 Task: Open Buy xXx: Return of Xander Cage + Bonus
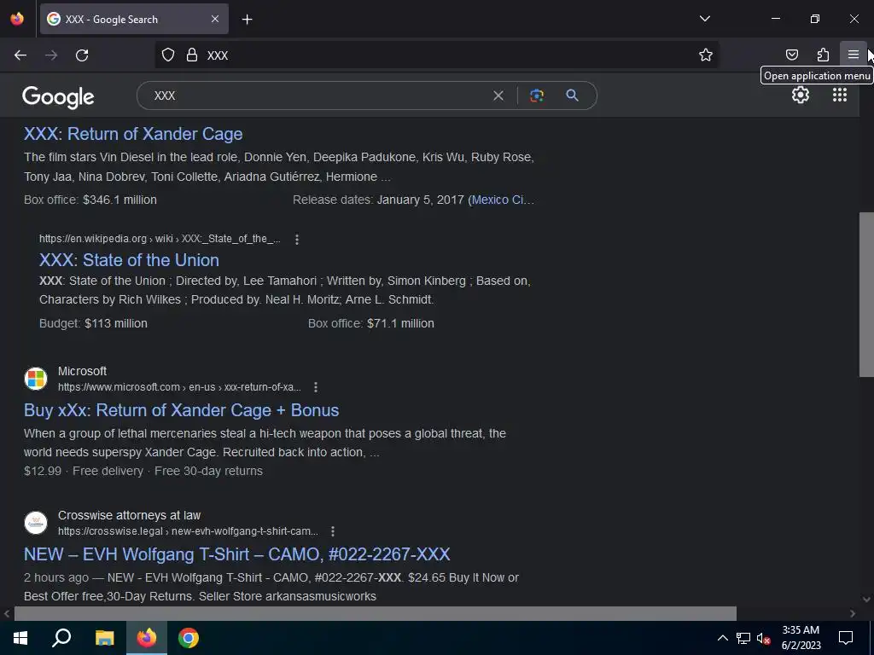(x=181, y=410)
